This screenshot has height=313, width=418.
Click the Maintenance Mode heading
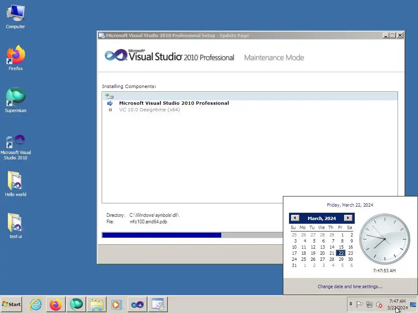click(x=274, y=57)
